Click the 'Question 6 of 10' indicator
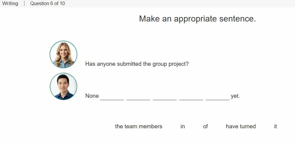295x142 pixels. pos(47,3)
